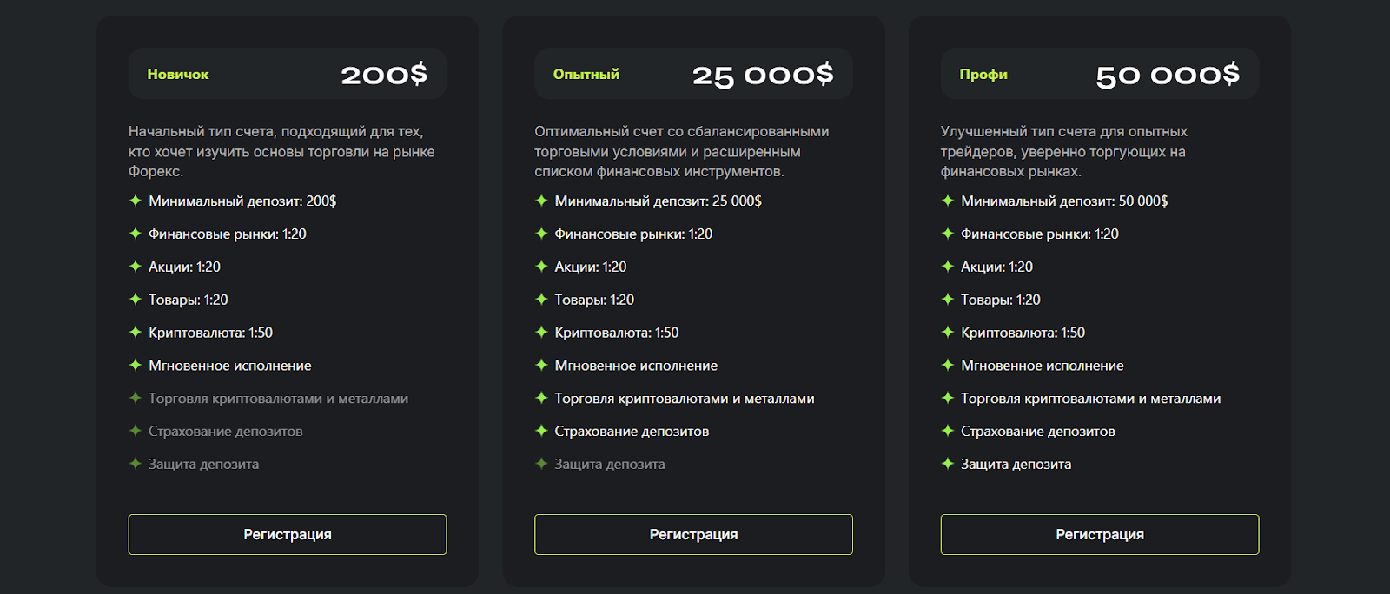Select the Профи plan title label
The image size is (1390, 594).
click(983, 75)
